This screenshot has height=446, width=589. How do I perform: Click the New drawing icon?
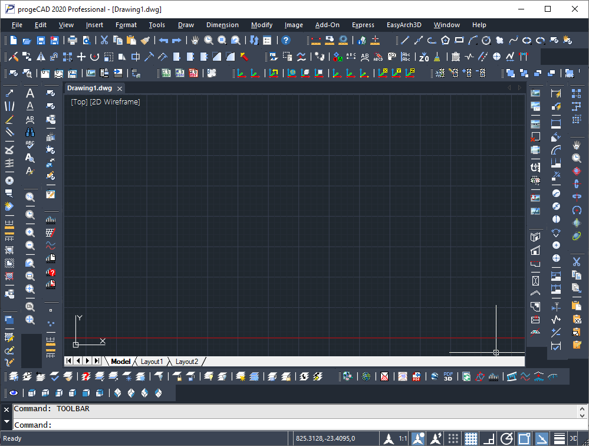(x=14, y=41)
